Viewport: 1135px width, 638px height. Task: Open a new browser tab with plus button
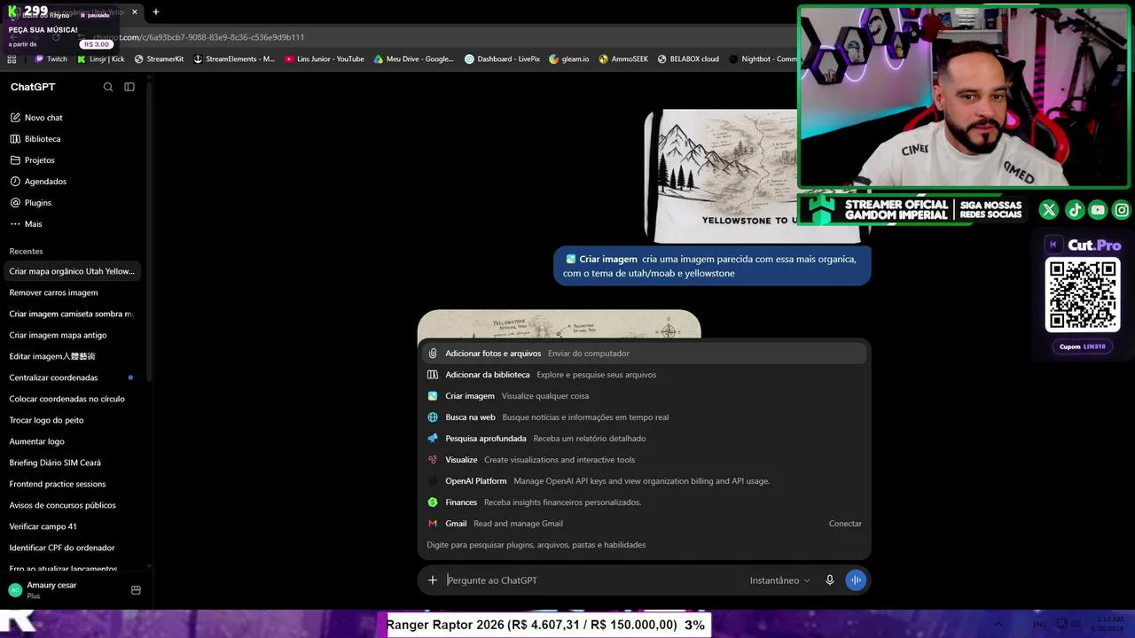coord(156,12)
